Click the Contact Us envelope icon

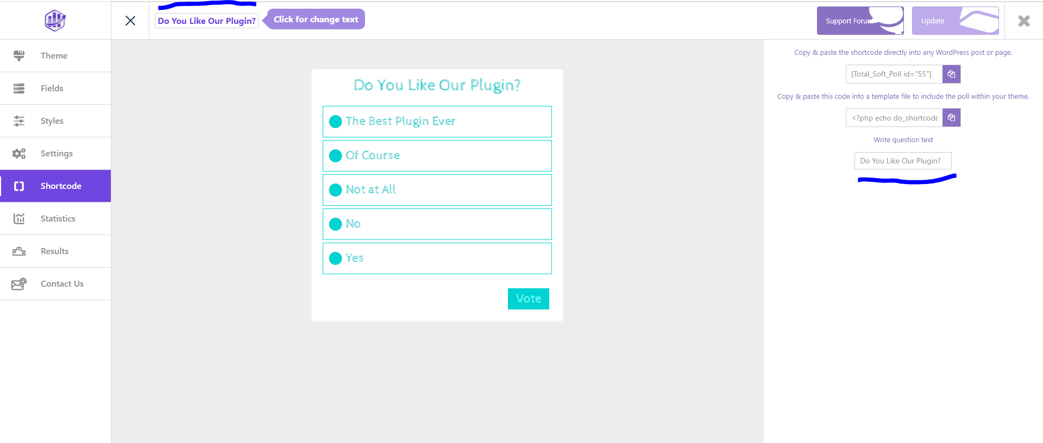coord(19,284)
